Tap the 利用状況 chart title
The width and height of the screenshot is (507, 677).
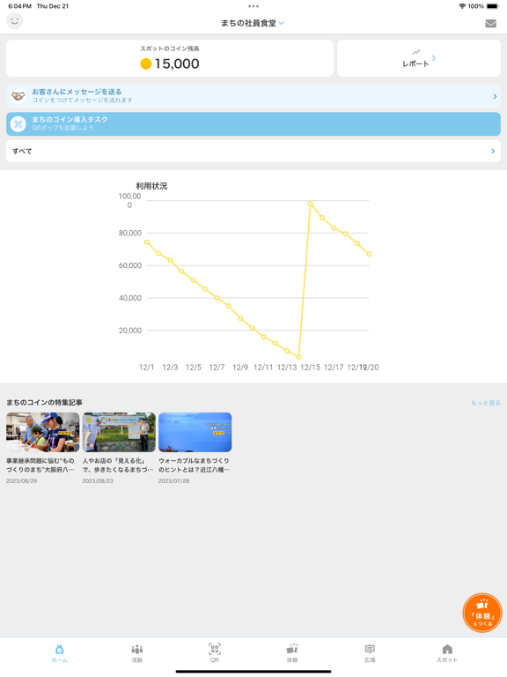pos(151,186)
